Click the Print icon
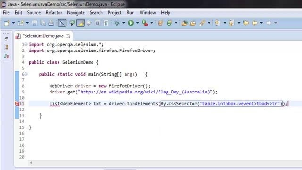This screenshot has height=170, width=302. point(51,23)
